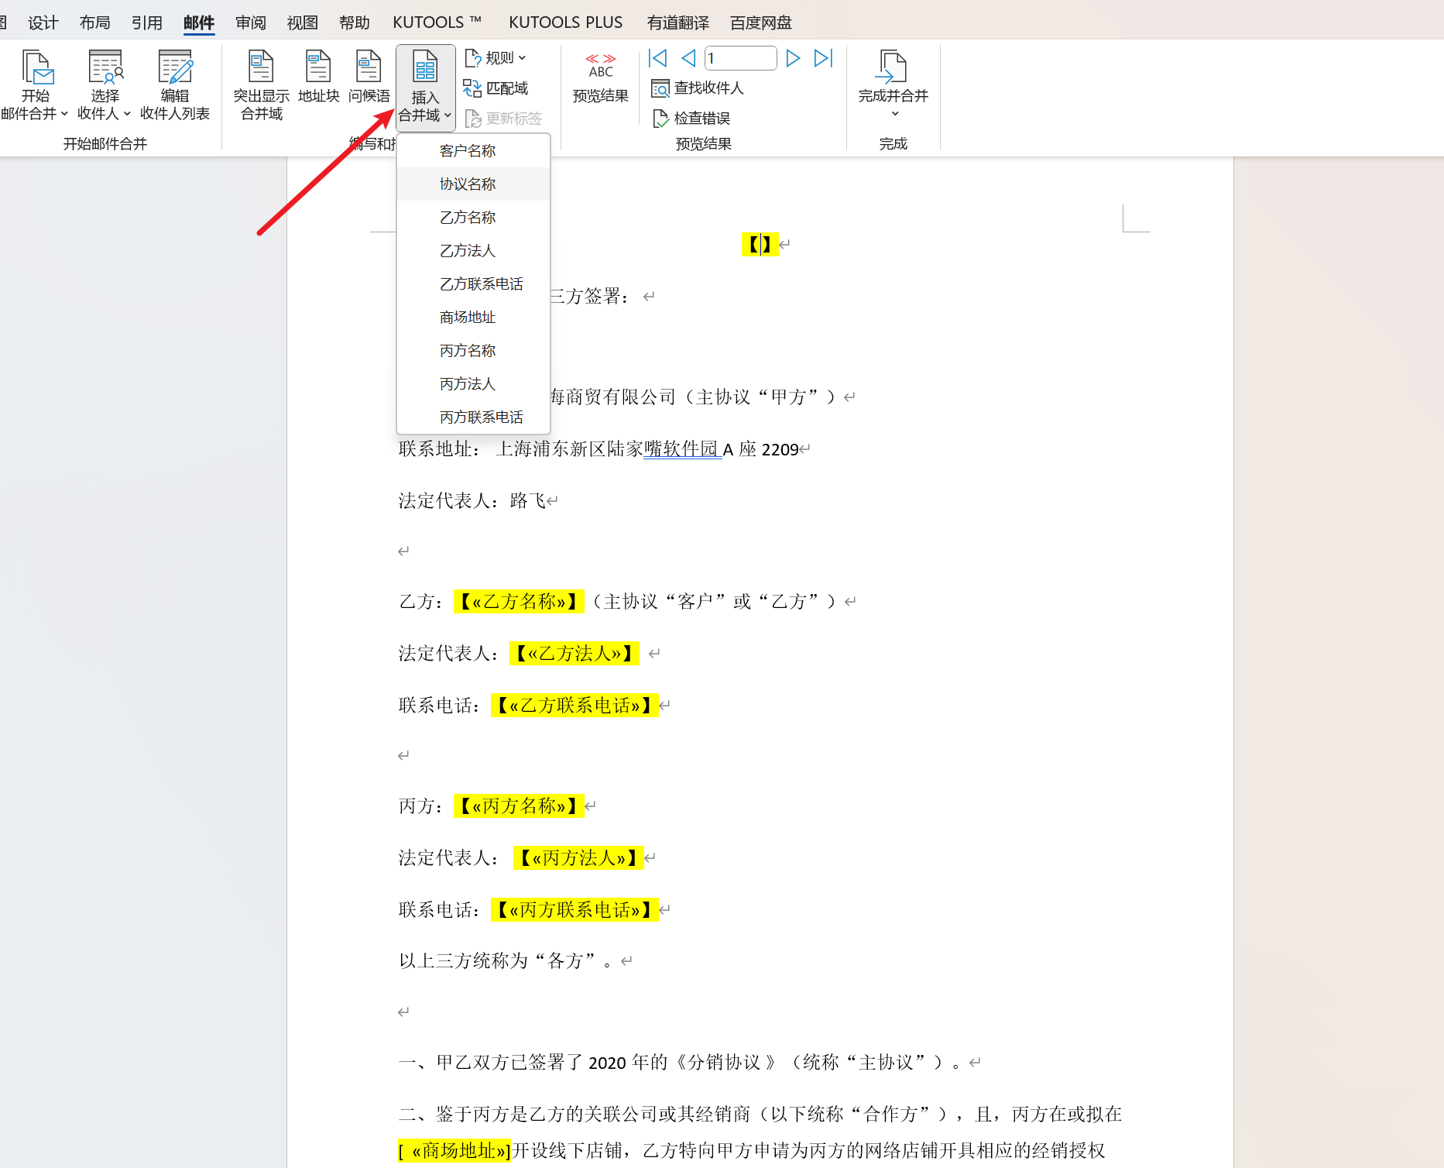This screenshot has height=1168, width=1444.
Task: Open the 设计 (Design) tab
Action: click(43, 22)
